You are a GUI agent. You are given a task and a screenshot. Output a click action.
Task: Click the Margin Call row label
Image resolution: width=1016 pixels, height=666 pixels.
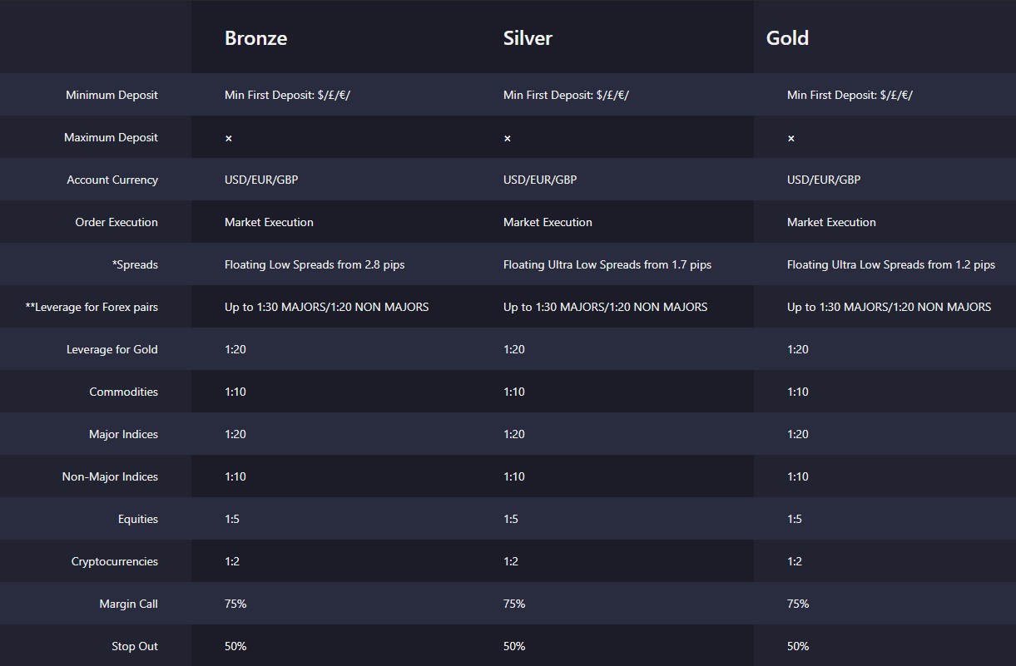click(128, 604)
